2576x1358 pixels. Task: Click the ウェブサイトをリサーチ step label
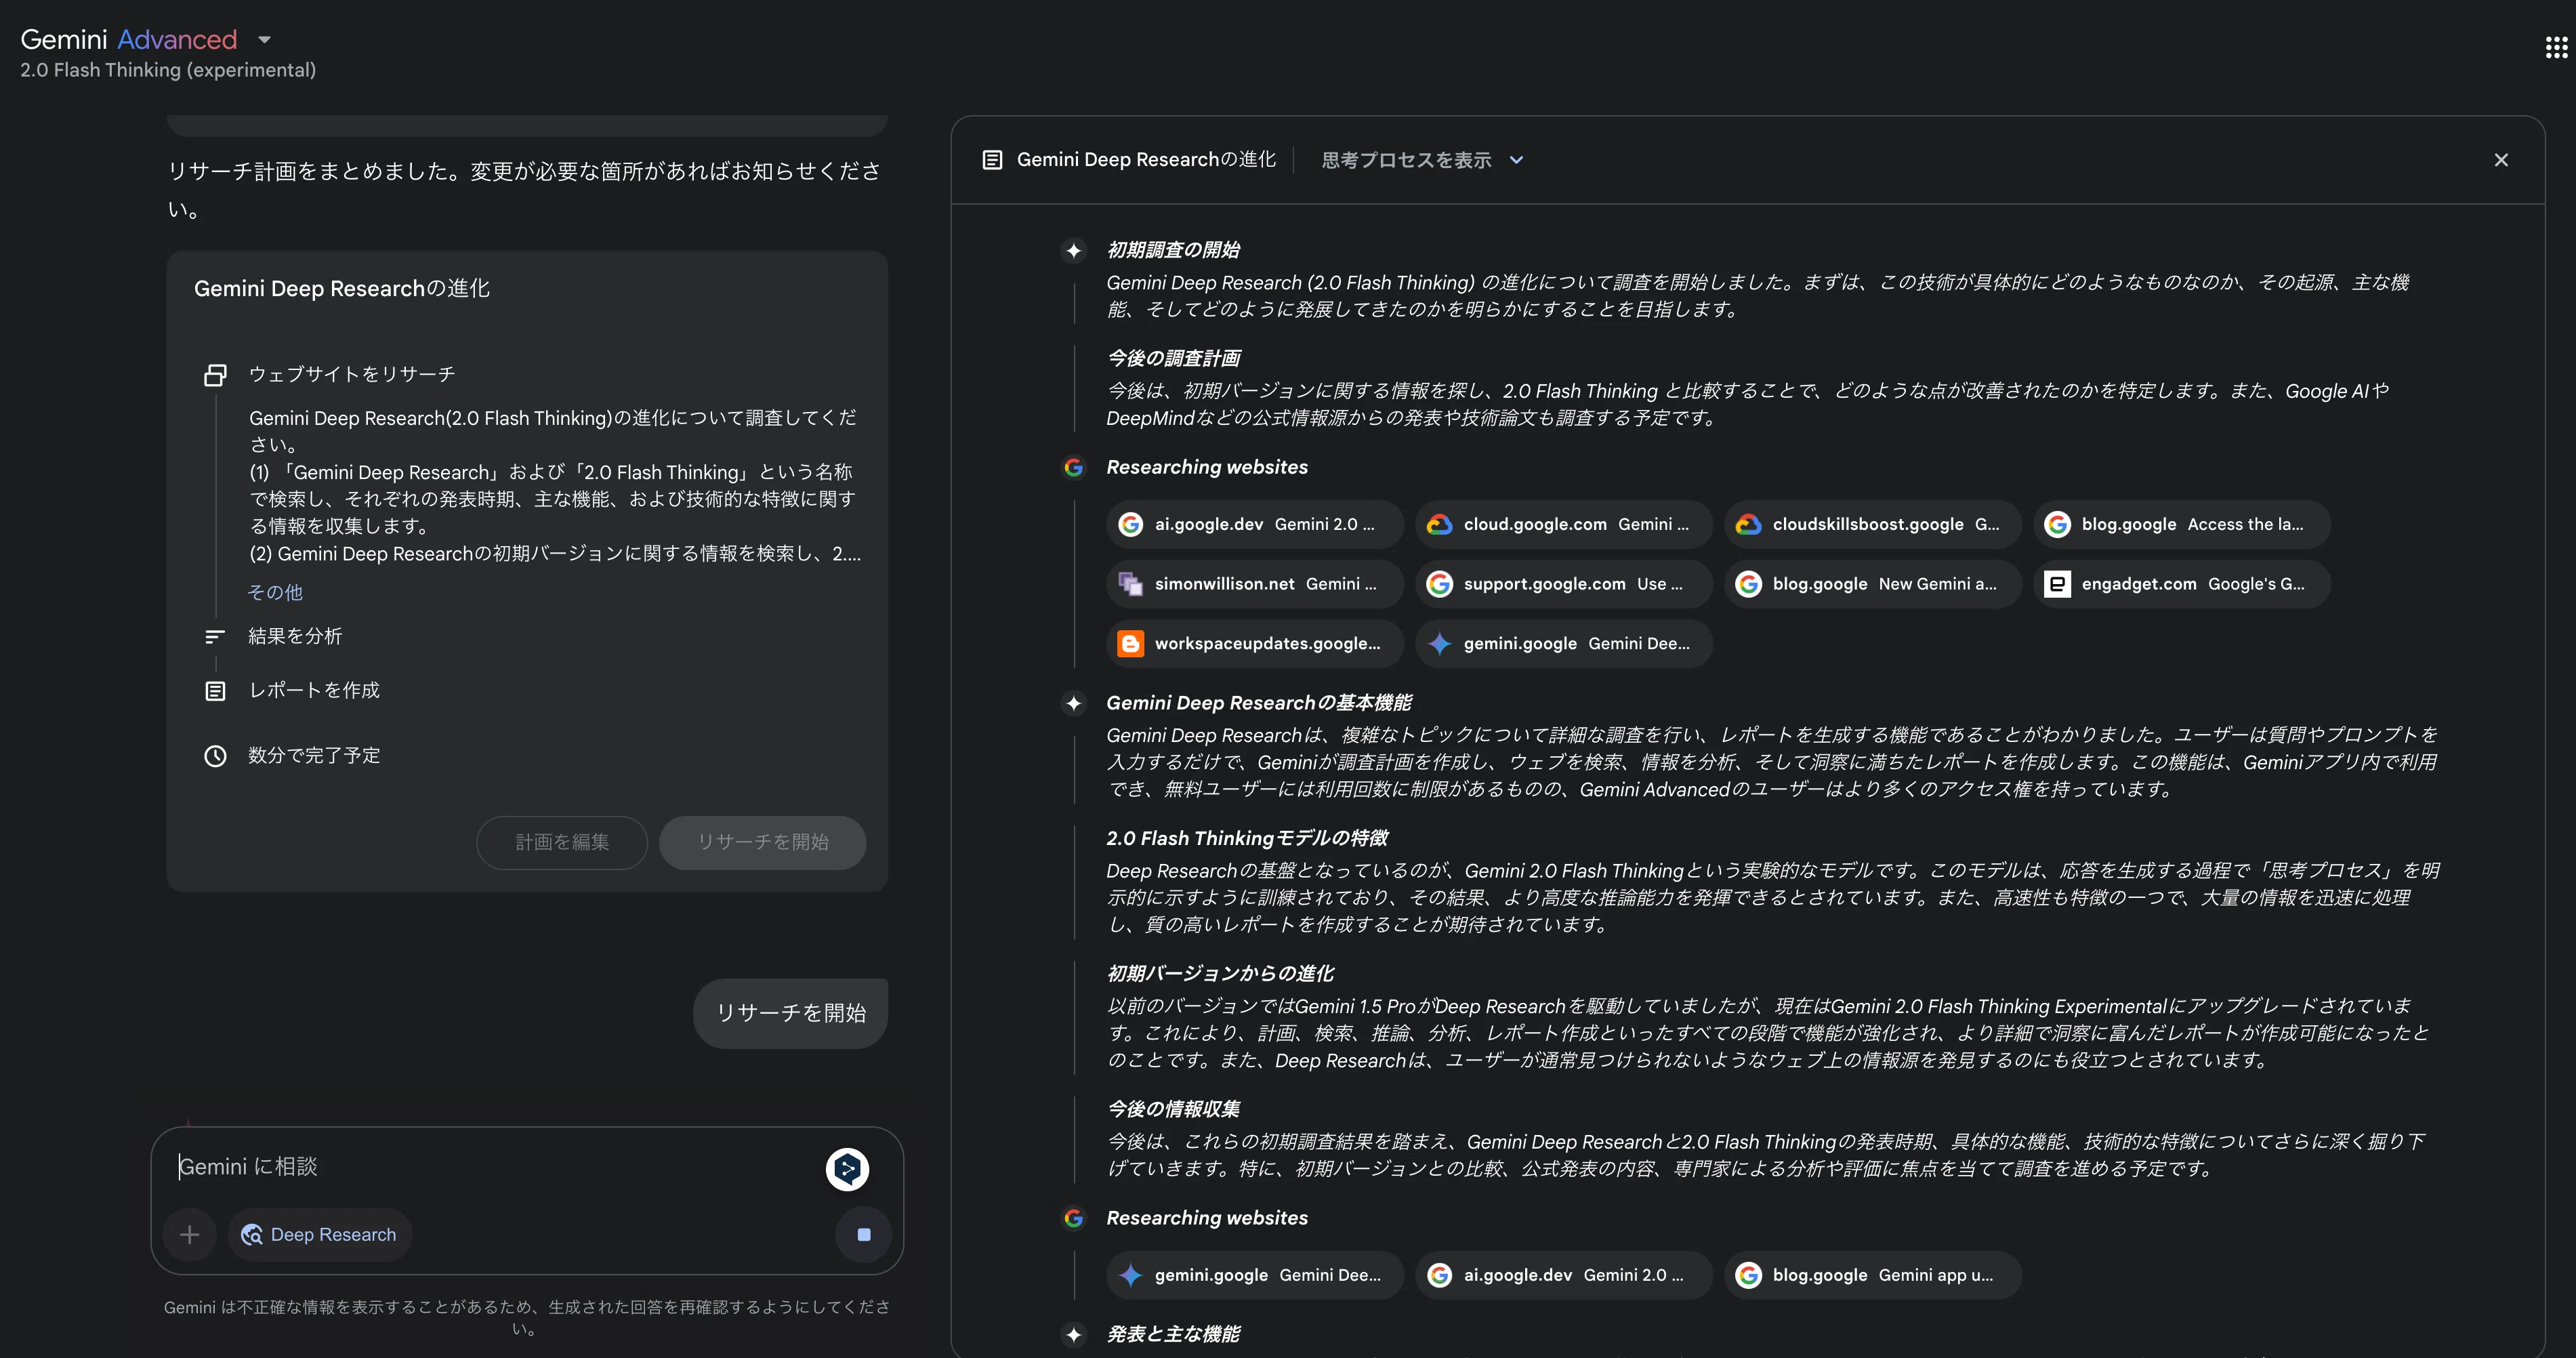tap(352, 375)
